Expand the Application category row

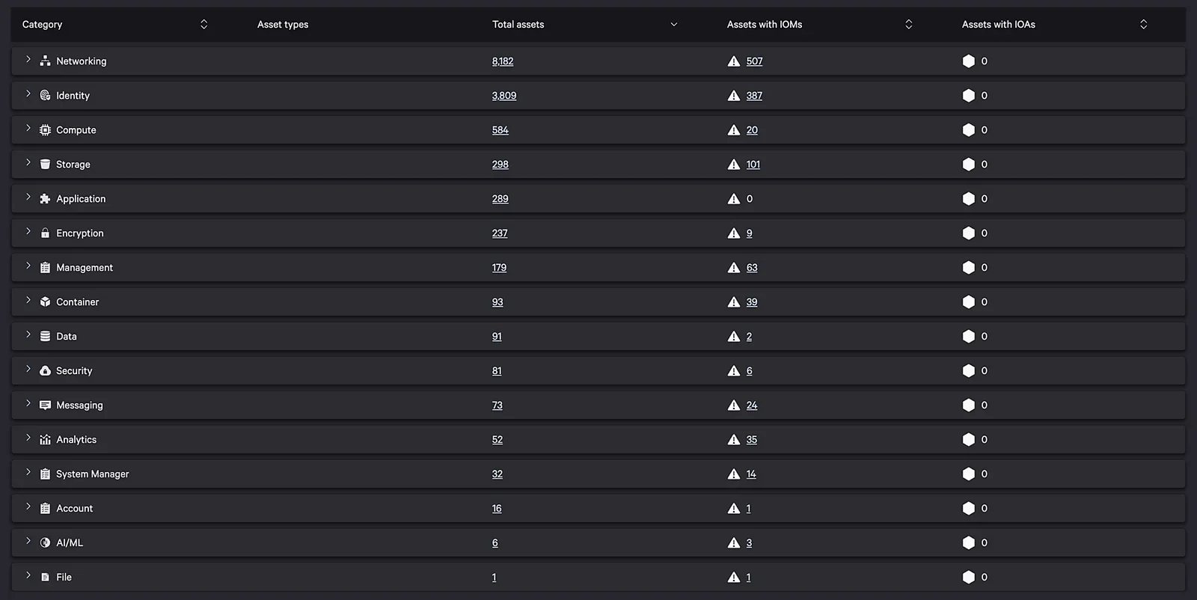pyautogui.click(x=28, y=198)
